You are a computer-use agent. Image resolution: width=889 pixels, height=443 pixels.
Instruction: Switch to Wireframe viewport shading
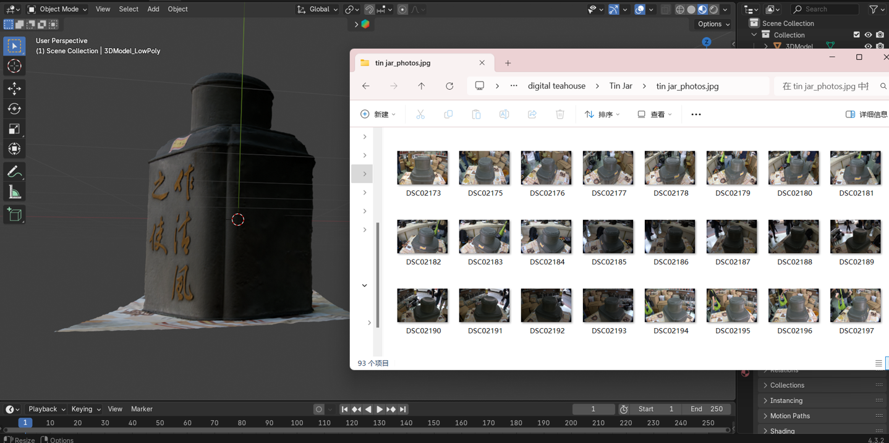679,9
